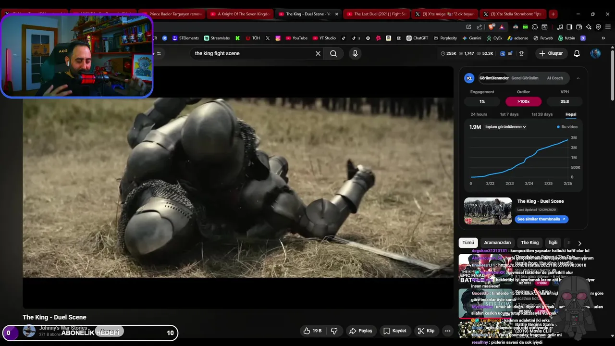Image resolution: width=615 pixels, height=346 pixels.
Task: Click the >100x Outlier badge
Action: click(x=523, y=101)
